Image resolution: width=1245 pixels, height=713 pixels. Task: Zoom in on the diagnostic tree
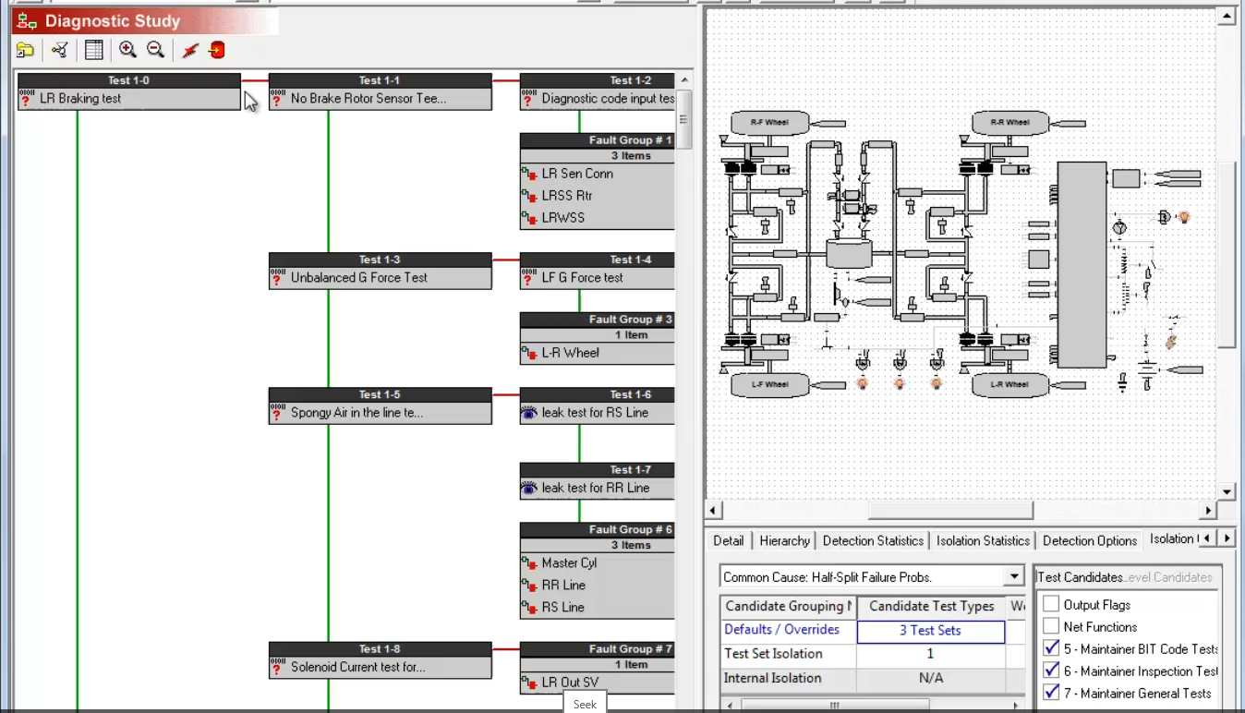click(x=127, y=51)
